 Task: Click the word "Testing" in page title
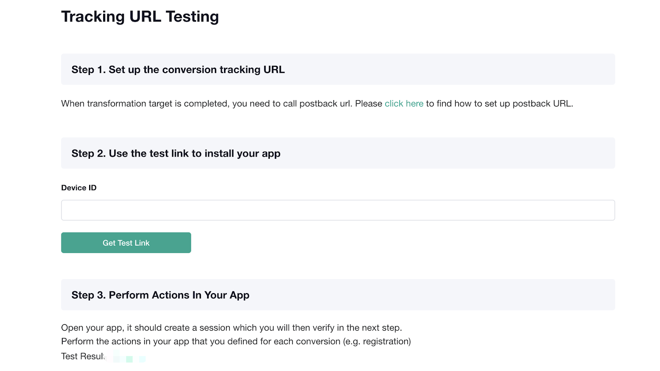tap(192, 16)
